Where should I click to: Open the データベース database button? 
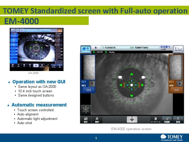pyautogui.click(x=156, y=120)
